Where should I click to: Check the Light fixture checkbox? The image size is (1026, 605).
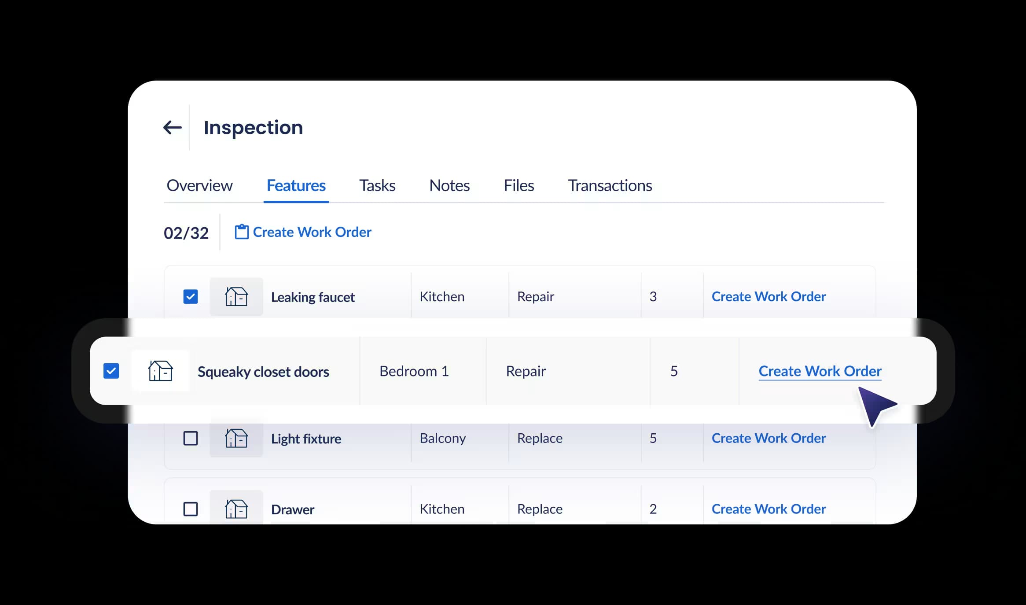pyautogui.click(x=191, y=438)
